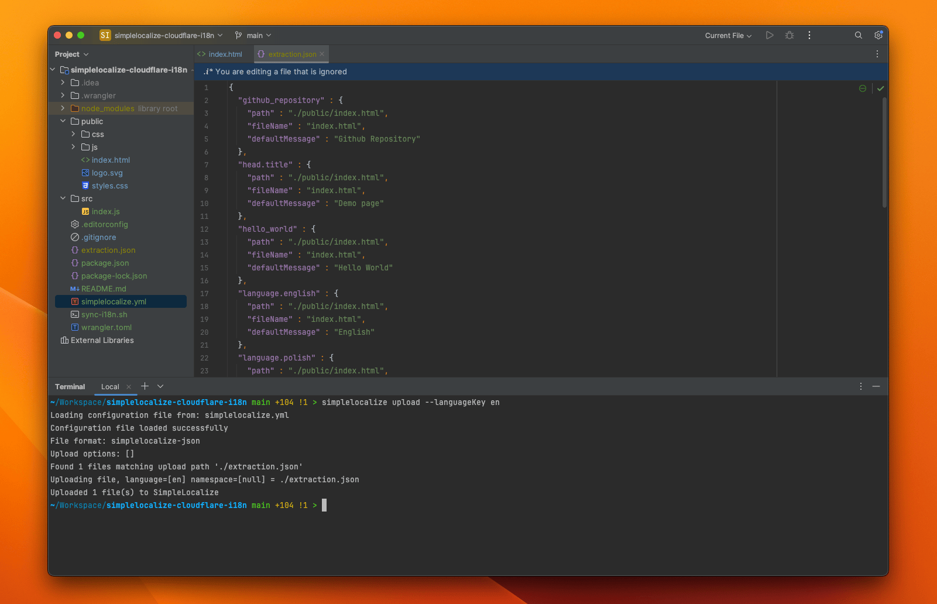Image resolution: width=937 pixels, height=604 pixels.
Task: Click the "hello_world" key in editor
Action: 267,229
